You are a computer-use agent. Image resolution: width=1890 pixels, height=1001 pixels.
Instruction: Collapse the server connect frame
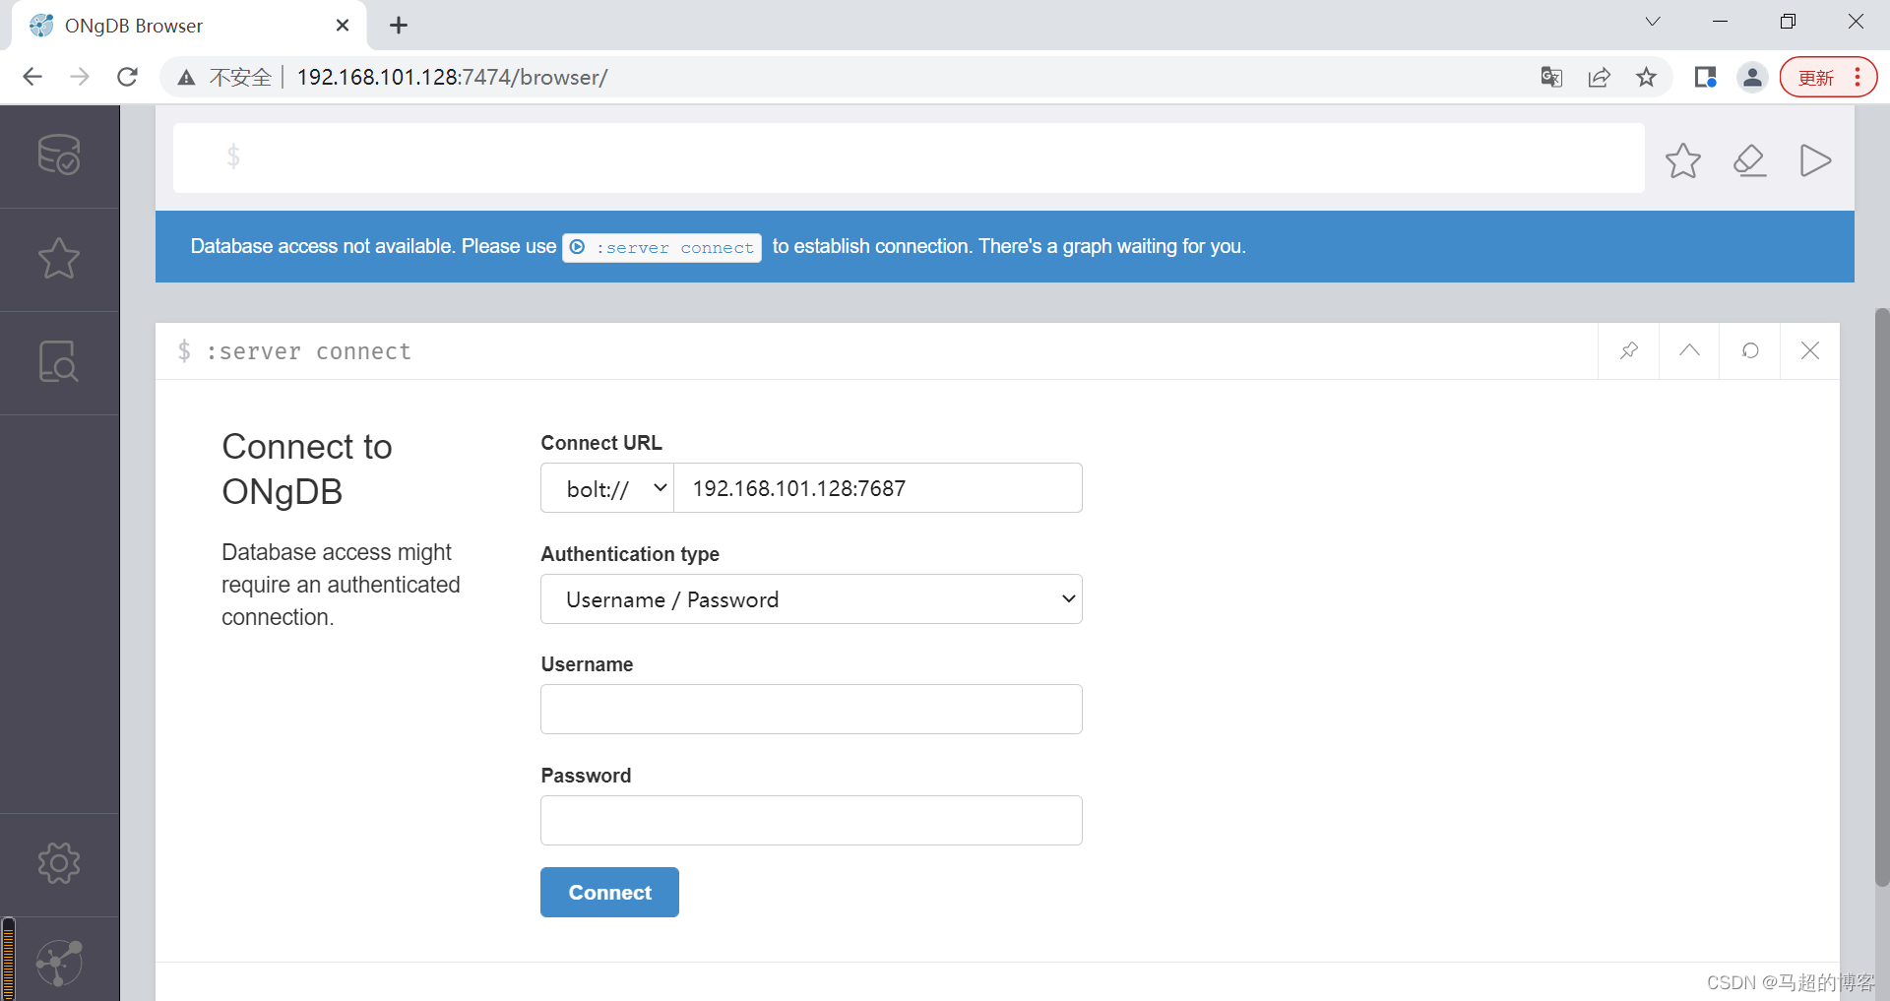point(1689,350)
